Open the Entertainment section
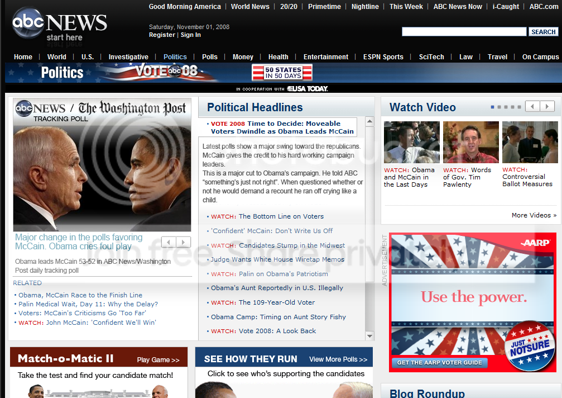The height and width of the screenshot is (398, 562). click(326, 56)
